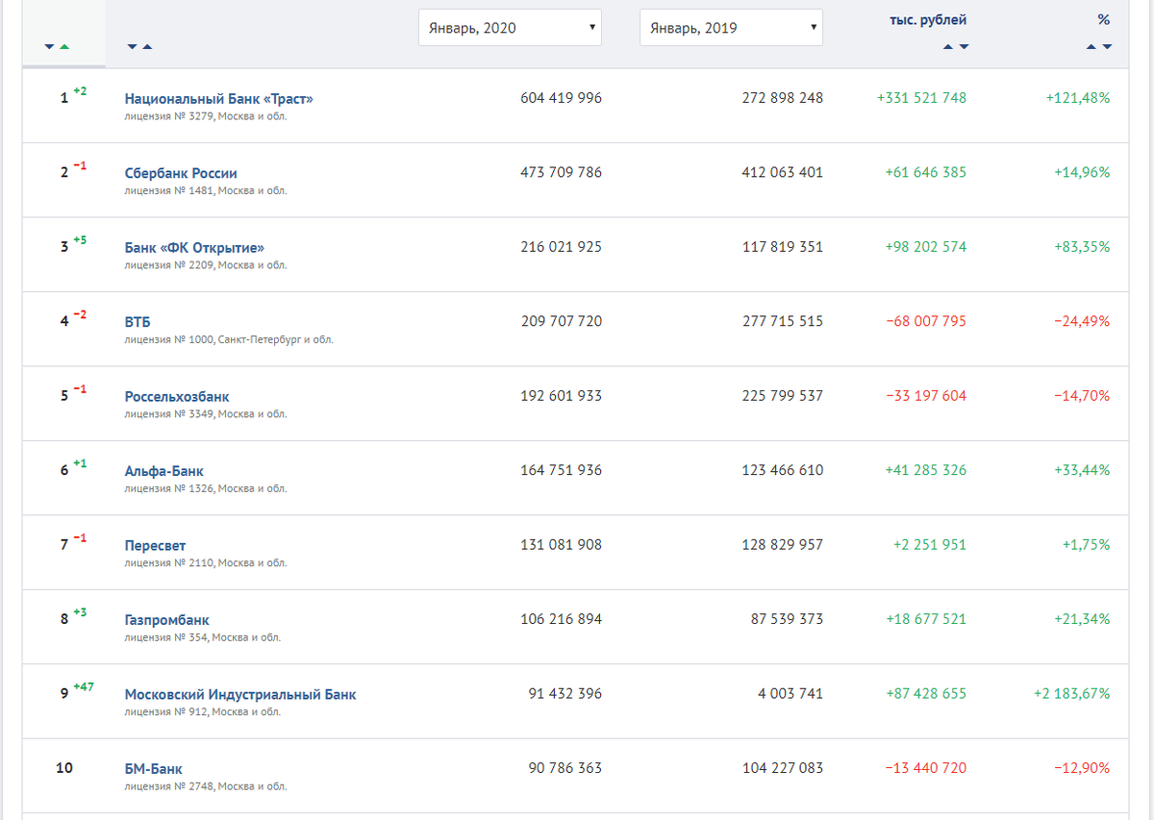Sort rank column descending with down arrow
This screenshot has height=820, width=1154.
[49, 47]
